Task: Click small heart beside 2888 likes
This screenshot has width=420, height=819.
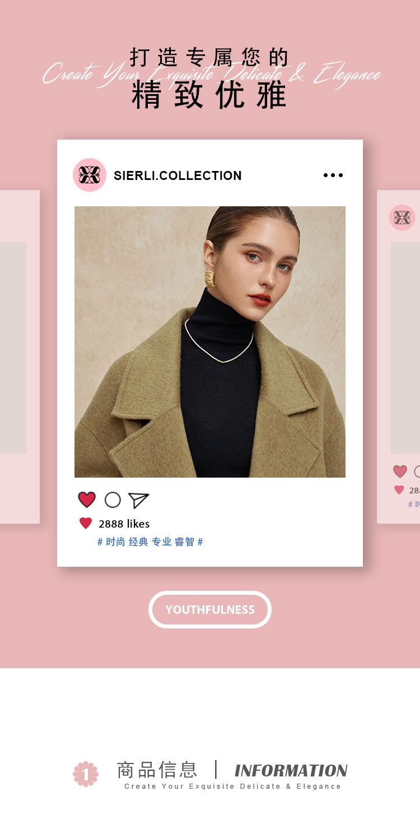Action: (x=86, y=523)
